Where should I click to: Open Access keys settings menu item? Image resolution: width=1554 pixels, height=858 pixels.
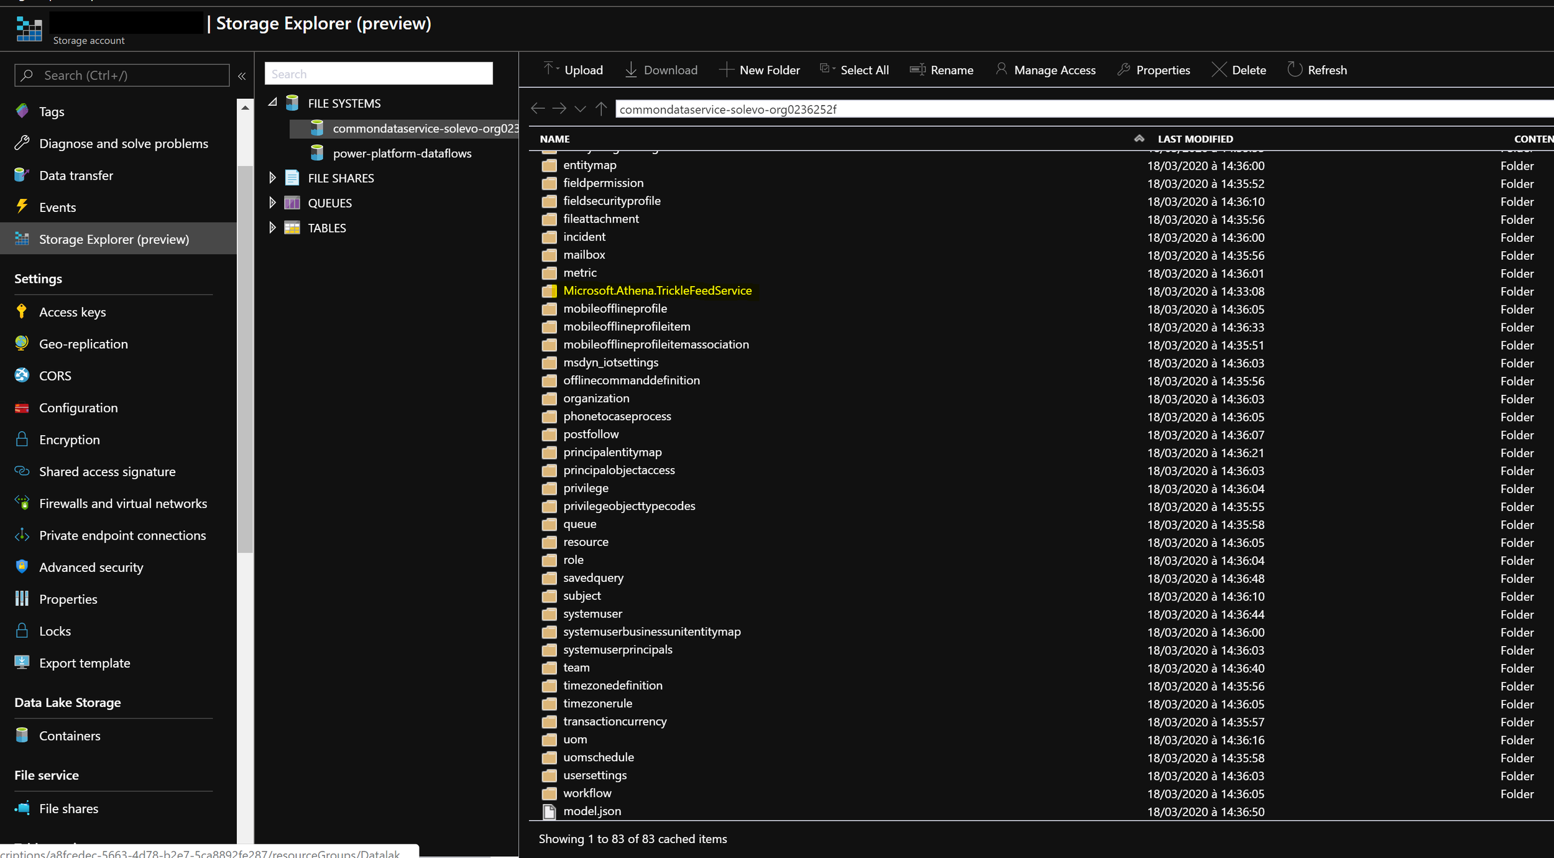tap(72, 311)
